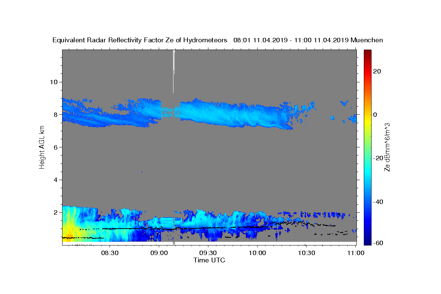The height and width of the screenshot is (294, 441).
Task: Click the colorbar value -60
Action: point(378,243)
